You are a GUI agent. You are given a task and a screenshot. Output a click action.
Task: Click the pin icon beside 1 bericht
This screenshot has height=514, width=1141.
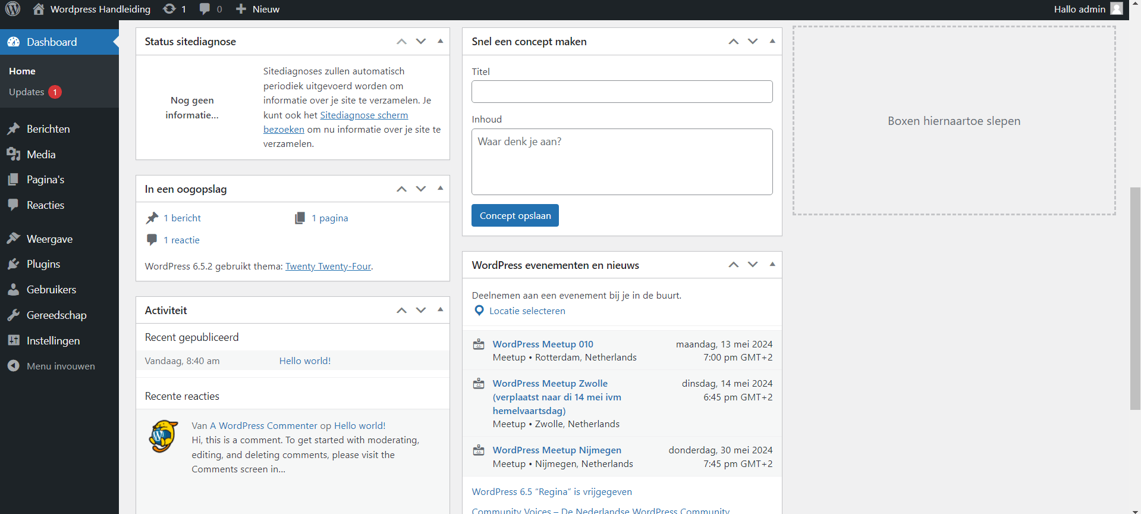152,218
